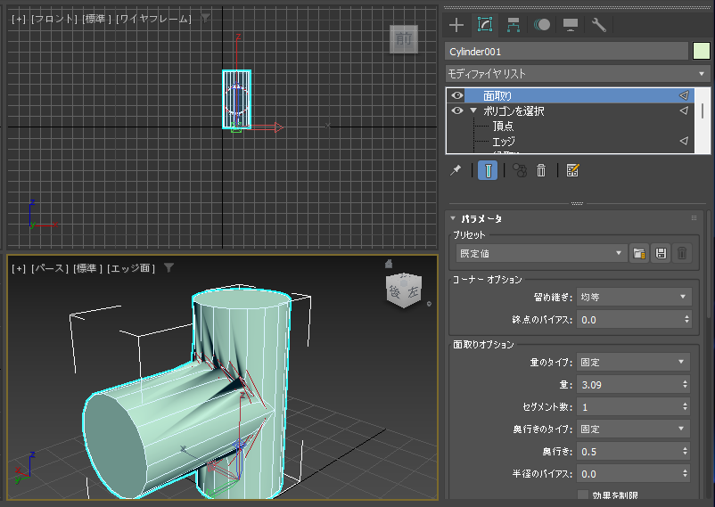
Task: Click the 量 spinner arrows
Action: point(685,384)
